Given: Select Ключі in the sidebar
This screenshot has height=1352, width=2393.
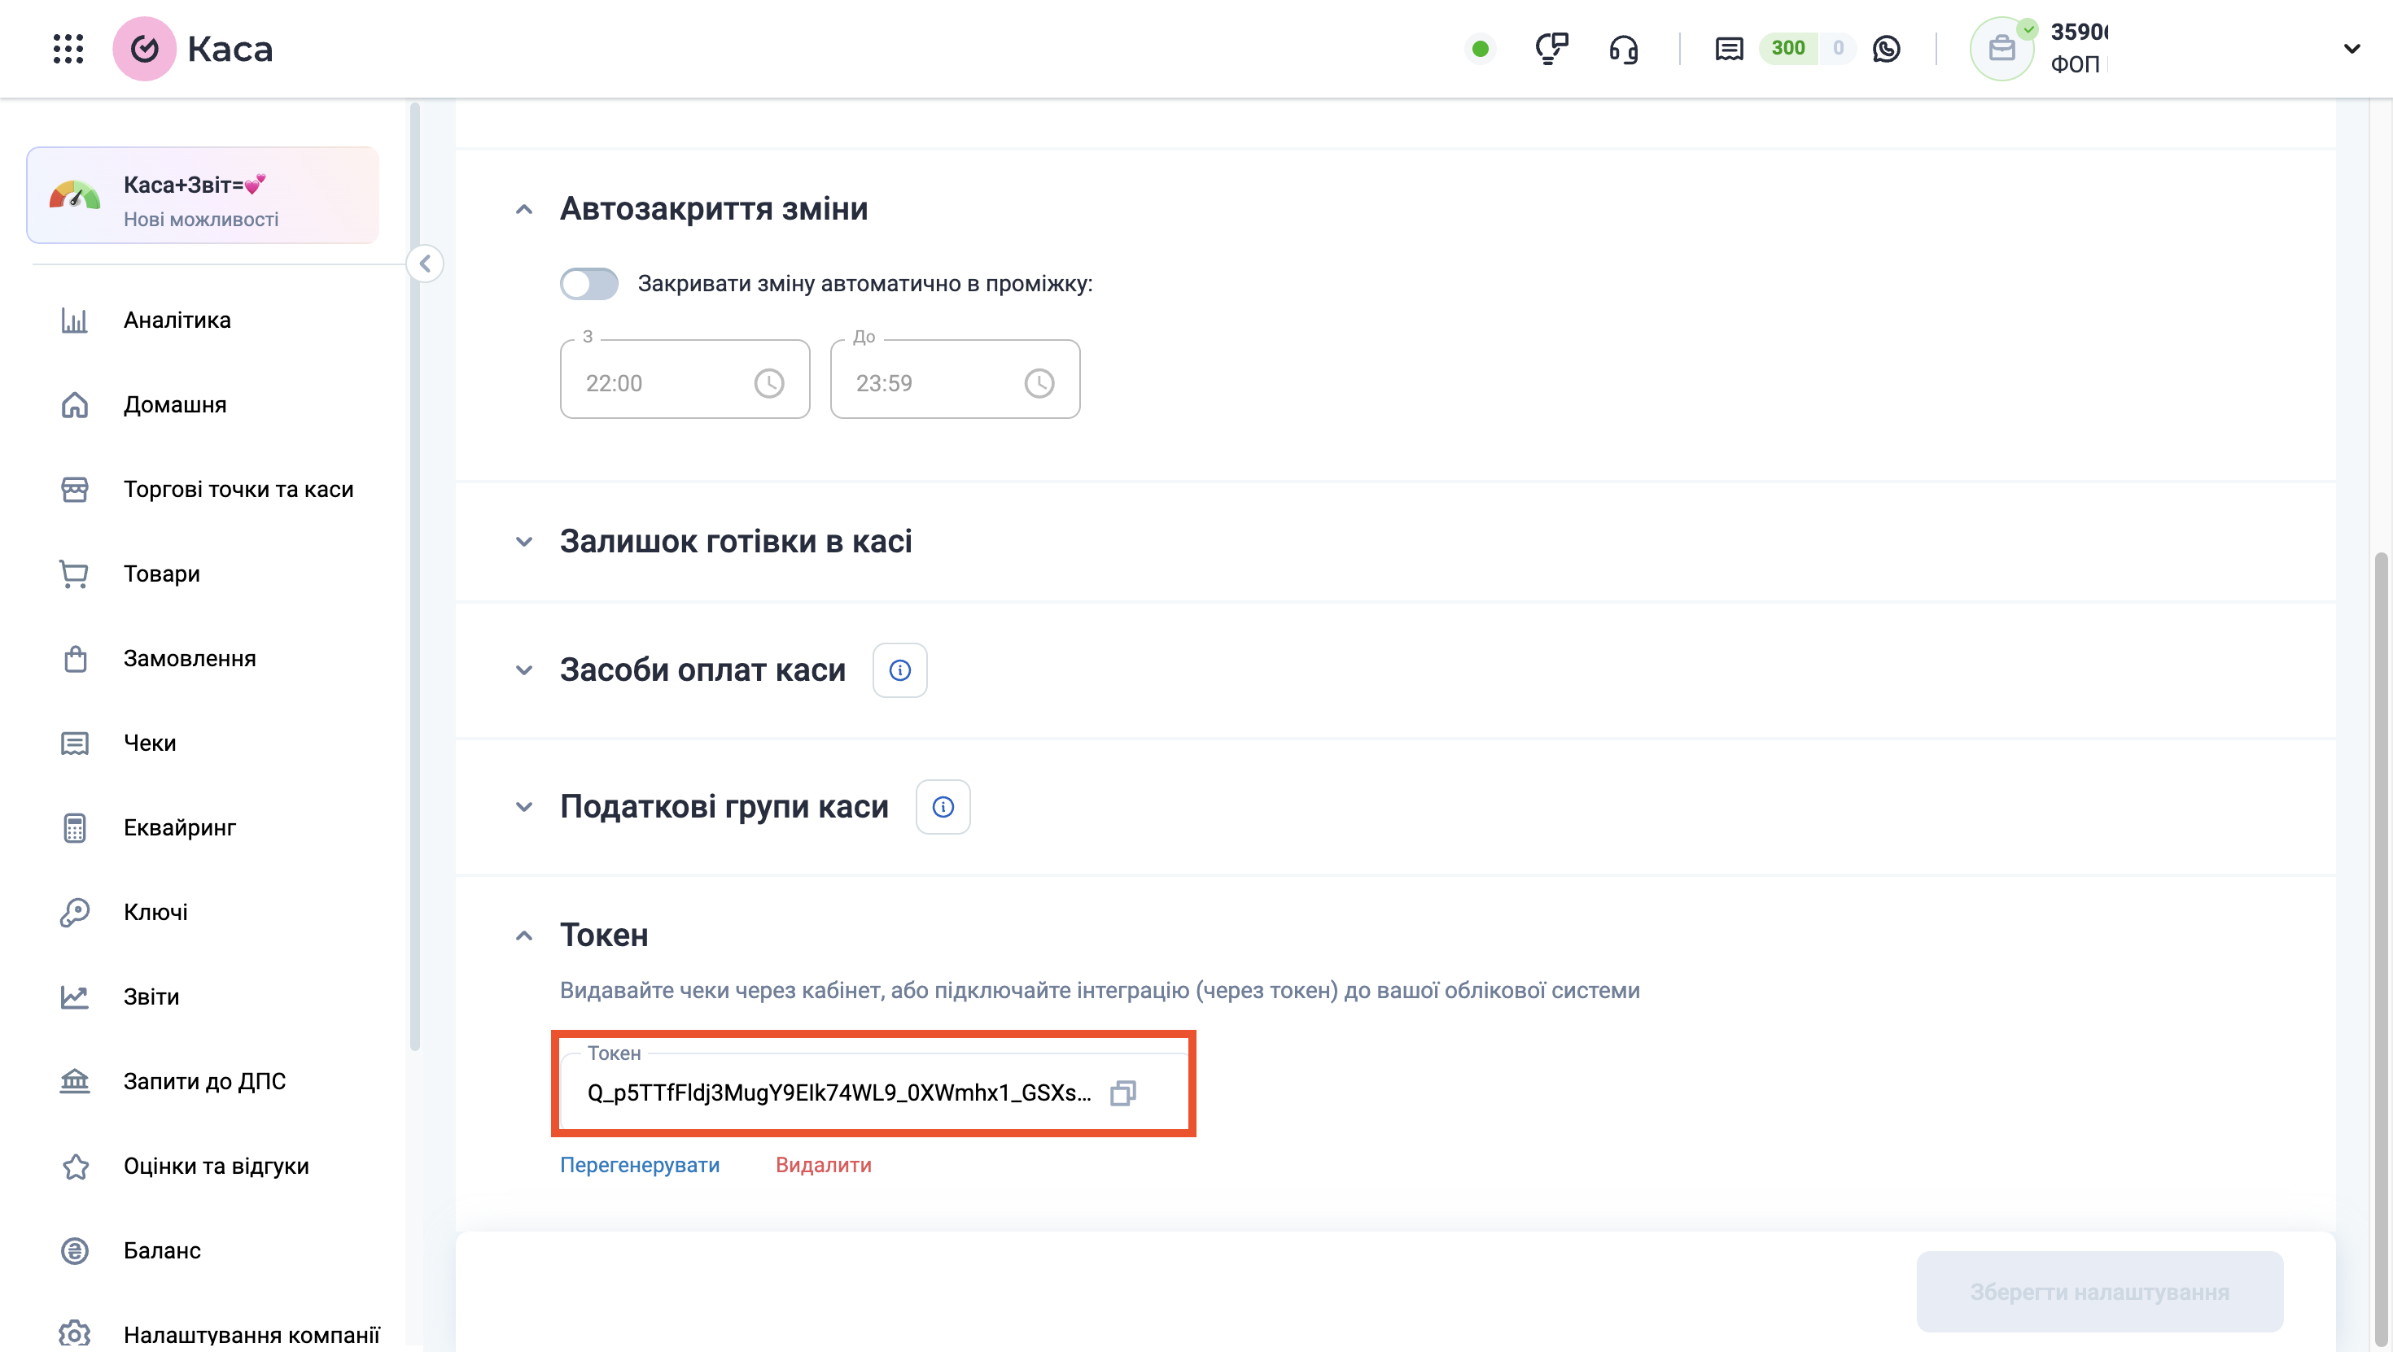Looking at the screenshot, I should pos(154,911).
